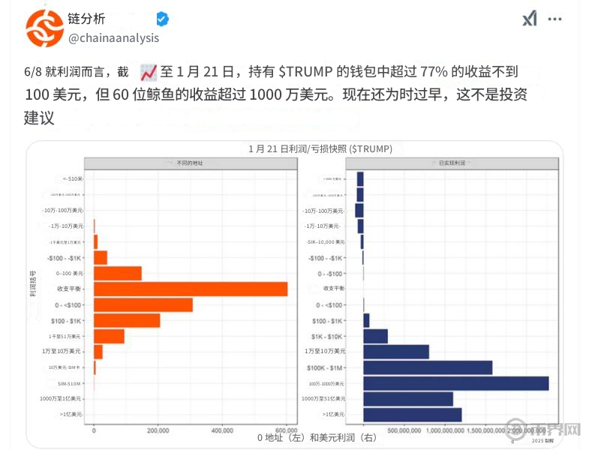This screenshot has height=450, width=589.
Task: Open the @chainaanalysis handle link
Action: (x=114, y=38)
